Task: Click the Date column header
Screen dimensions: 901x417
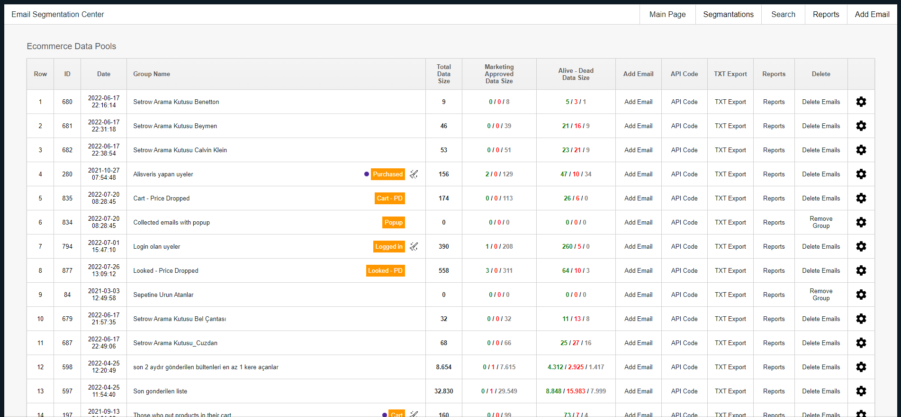Action: [x=104, y=74]
